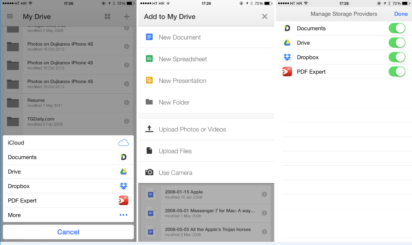Tap the New Folder icon
The width and height of the screenshot is (412, 245).
149,102
